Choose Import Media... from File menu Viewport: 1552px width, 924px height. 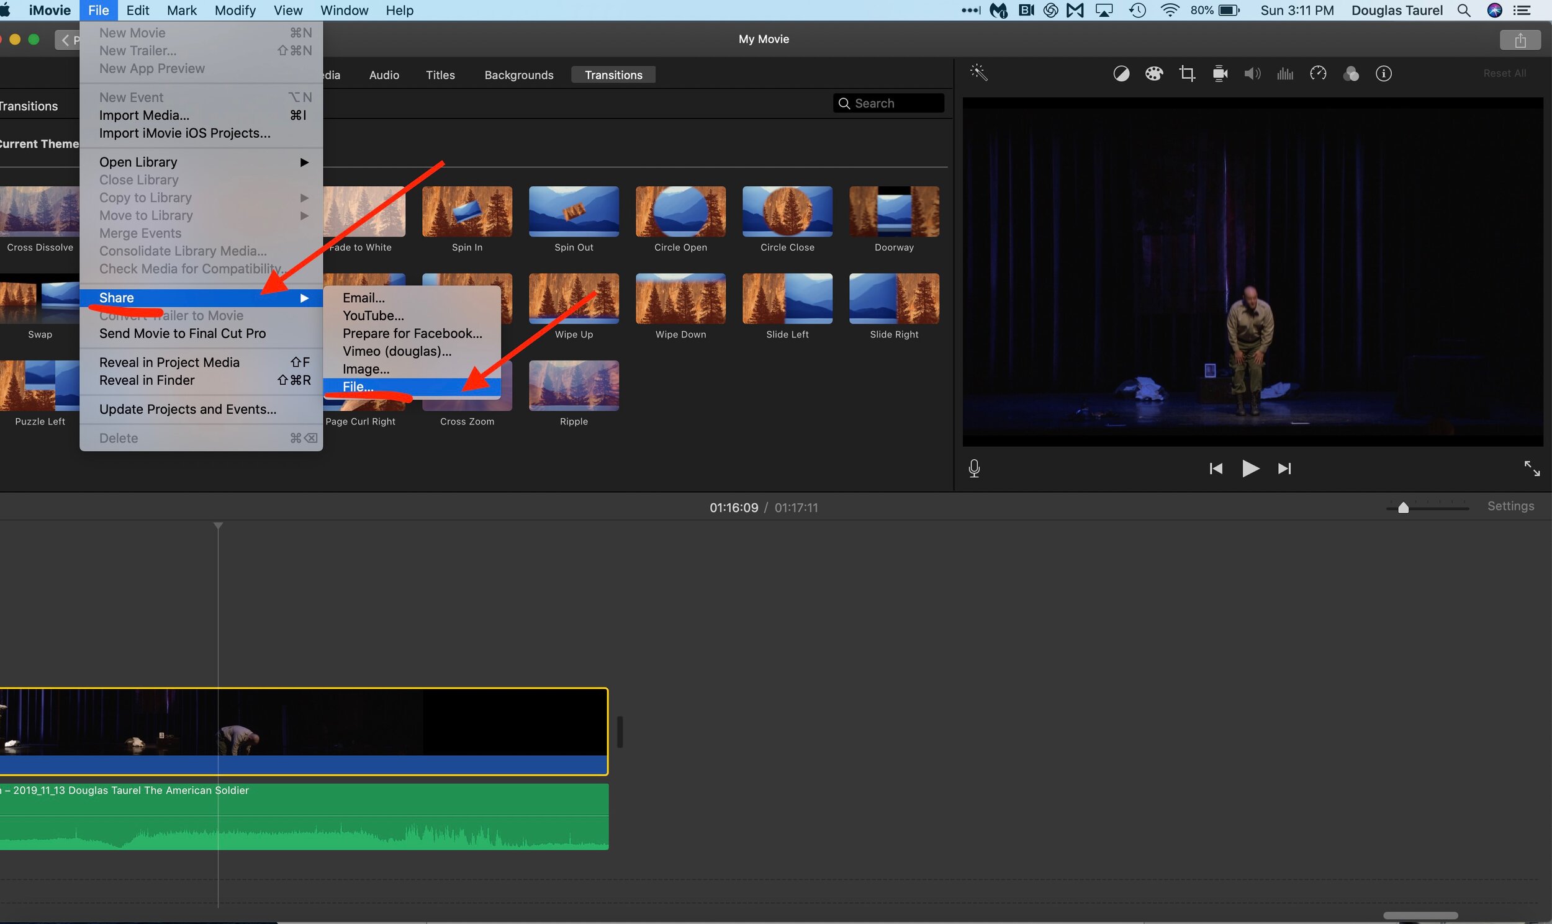pos(201,115)
